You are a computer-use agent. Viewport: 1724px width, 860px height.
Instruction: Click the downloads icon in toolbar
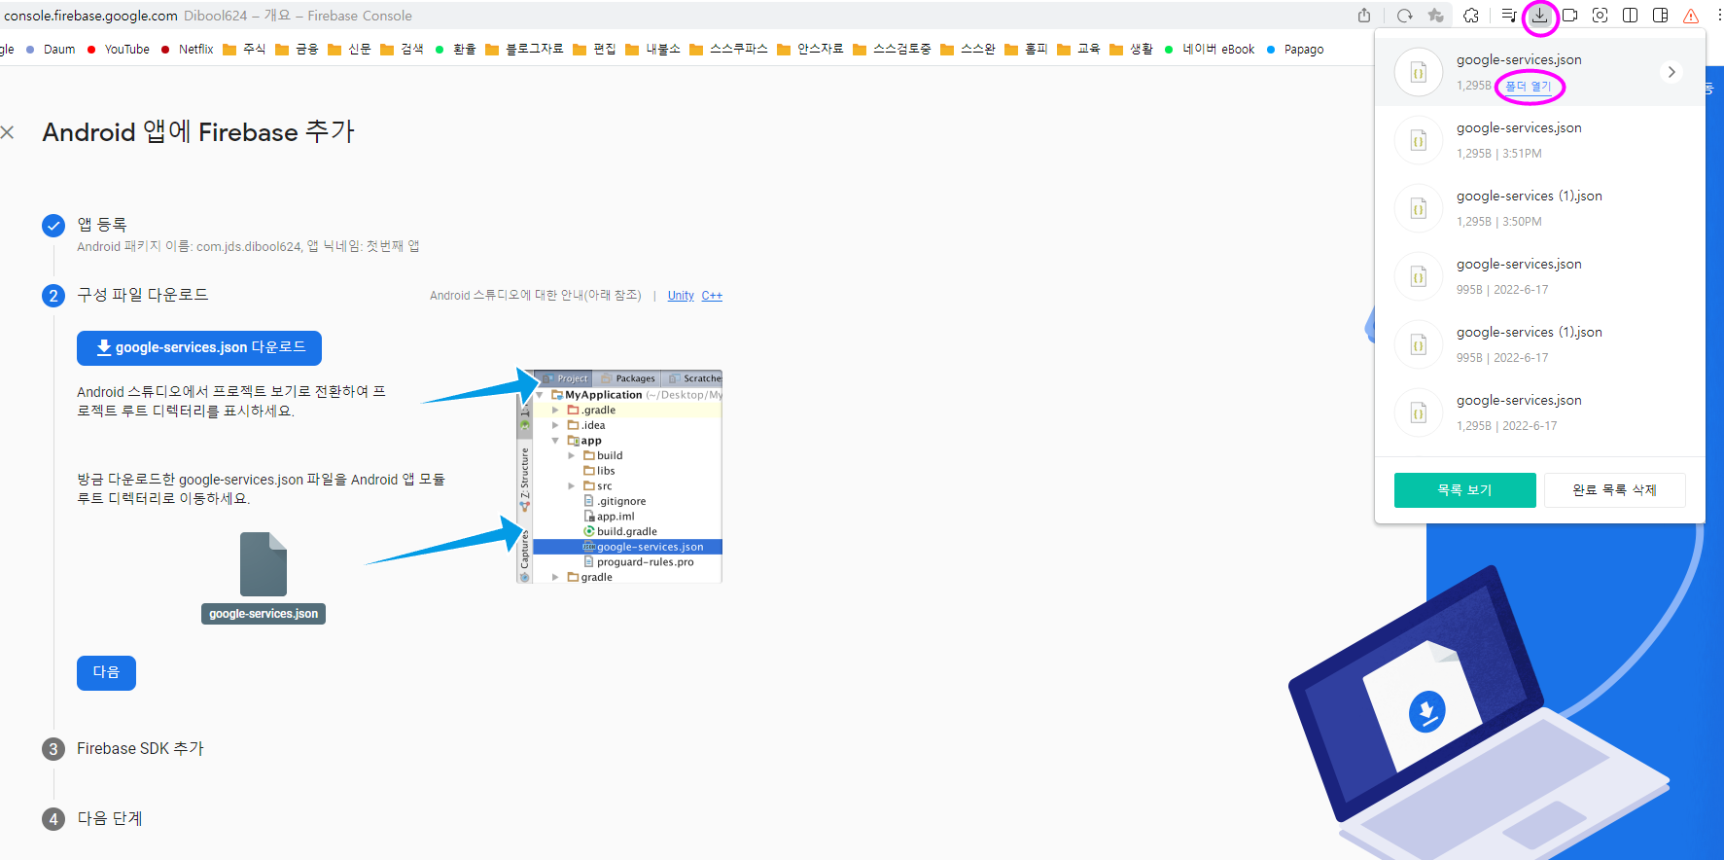(x=1540, y=16)
